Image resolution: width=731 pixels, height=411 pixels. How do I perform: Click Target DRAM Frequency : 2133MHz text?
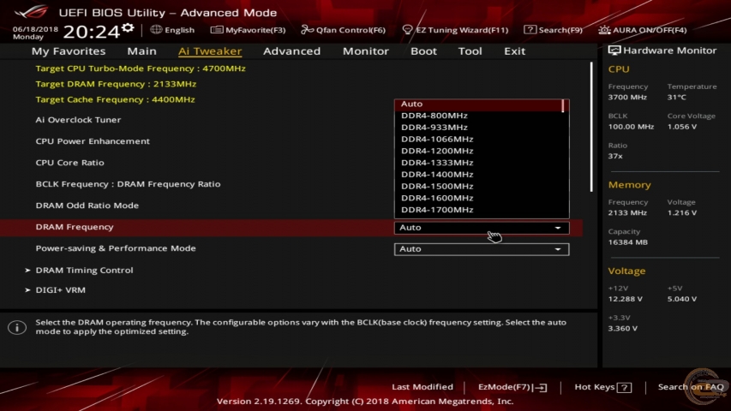(x=116, y=84)
